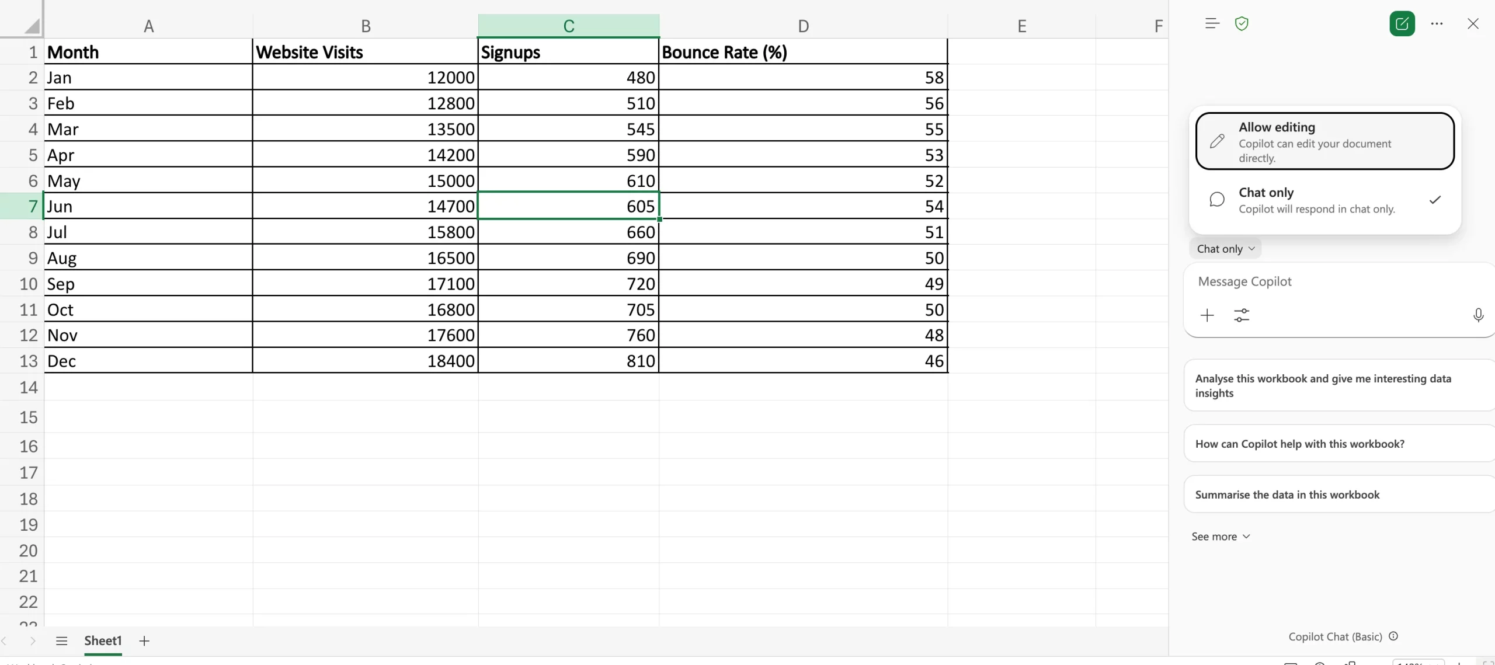Open the all sheets list icon
Screen dimensions: 1495x665
[61, 641]
